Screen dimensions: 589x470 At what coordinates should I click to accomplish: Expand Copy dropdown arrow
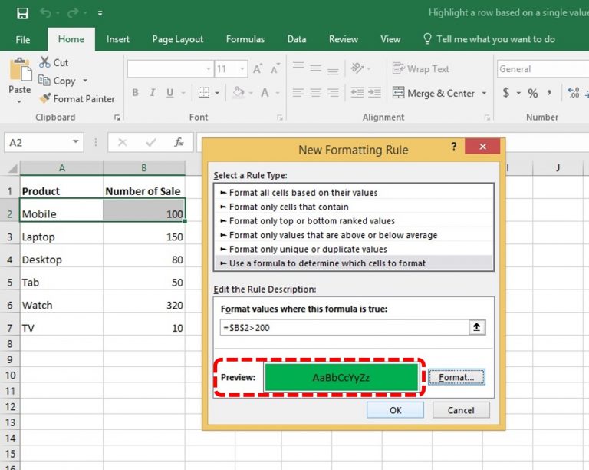pos(85,81)
